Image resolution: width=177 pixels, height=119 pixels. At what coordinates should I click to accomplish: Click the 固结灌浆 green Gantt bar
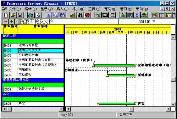point(121,75)
